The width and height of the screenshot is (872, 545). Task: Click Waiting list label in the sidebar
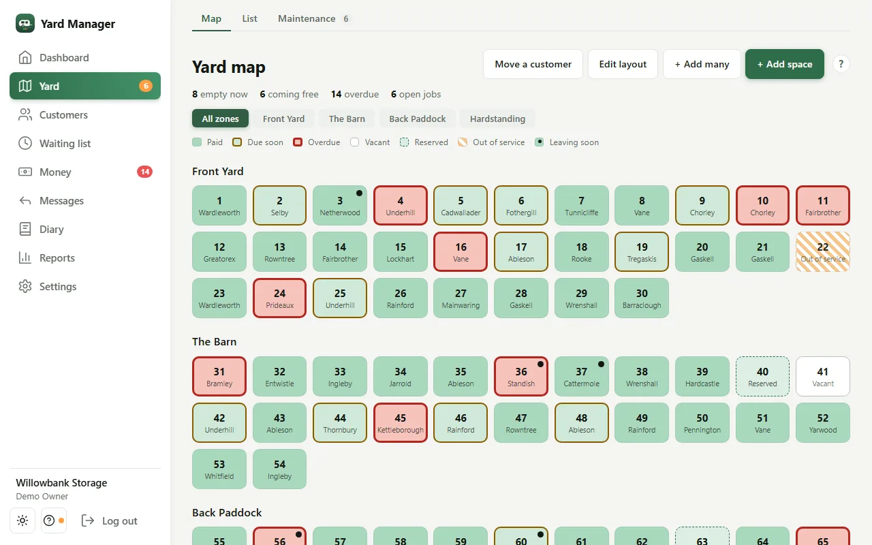click(x=65, y=143)
